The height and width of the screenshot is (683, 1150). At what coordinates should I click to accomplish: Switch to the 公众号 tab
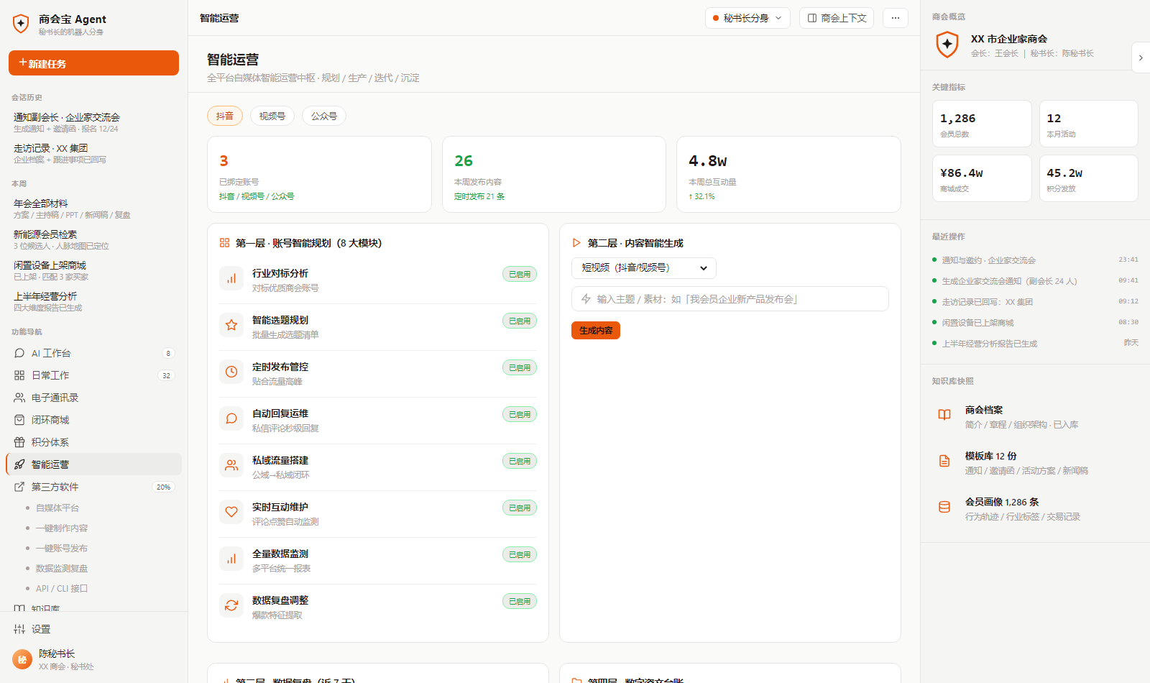(x=324, y=116)
